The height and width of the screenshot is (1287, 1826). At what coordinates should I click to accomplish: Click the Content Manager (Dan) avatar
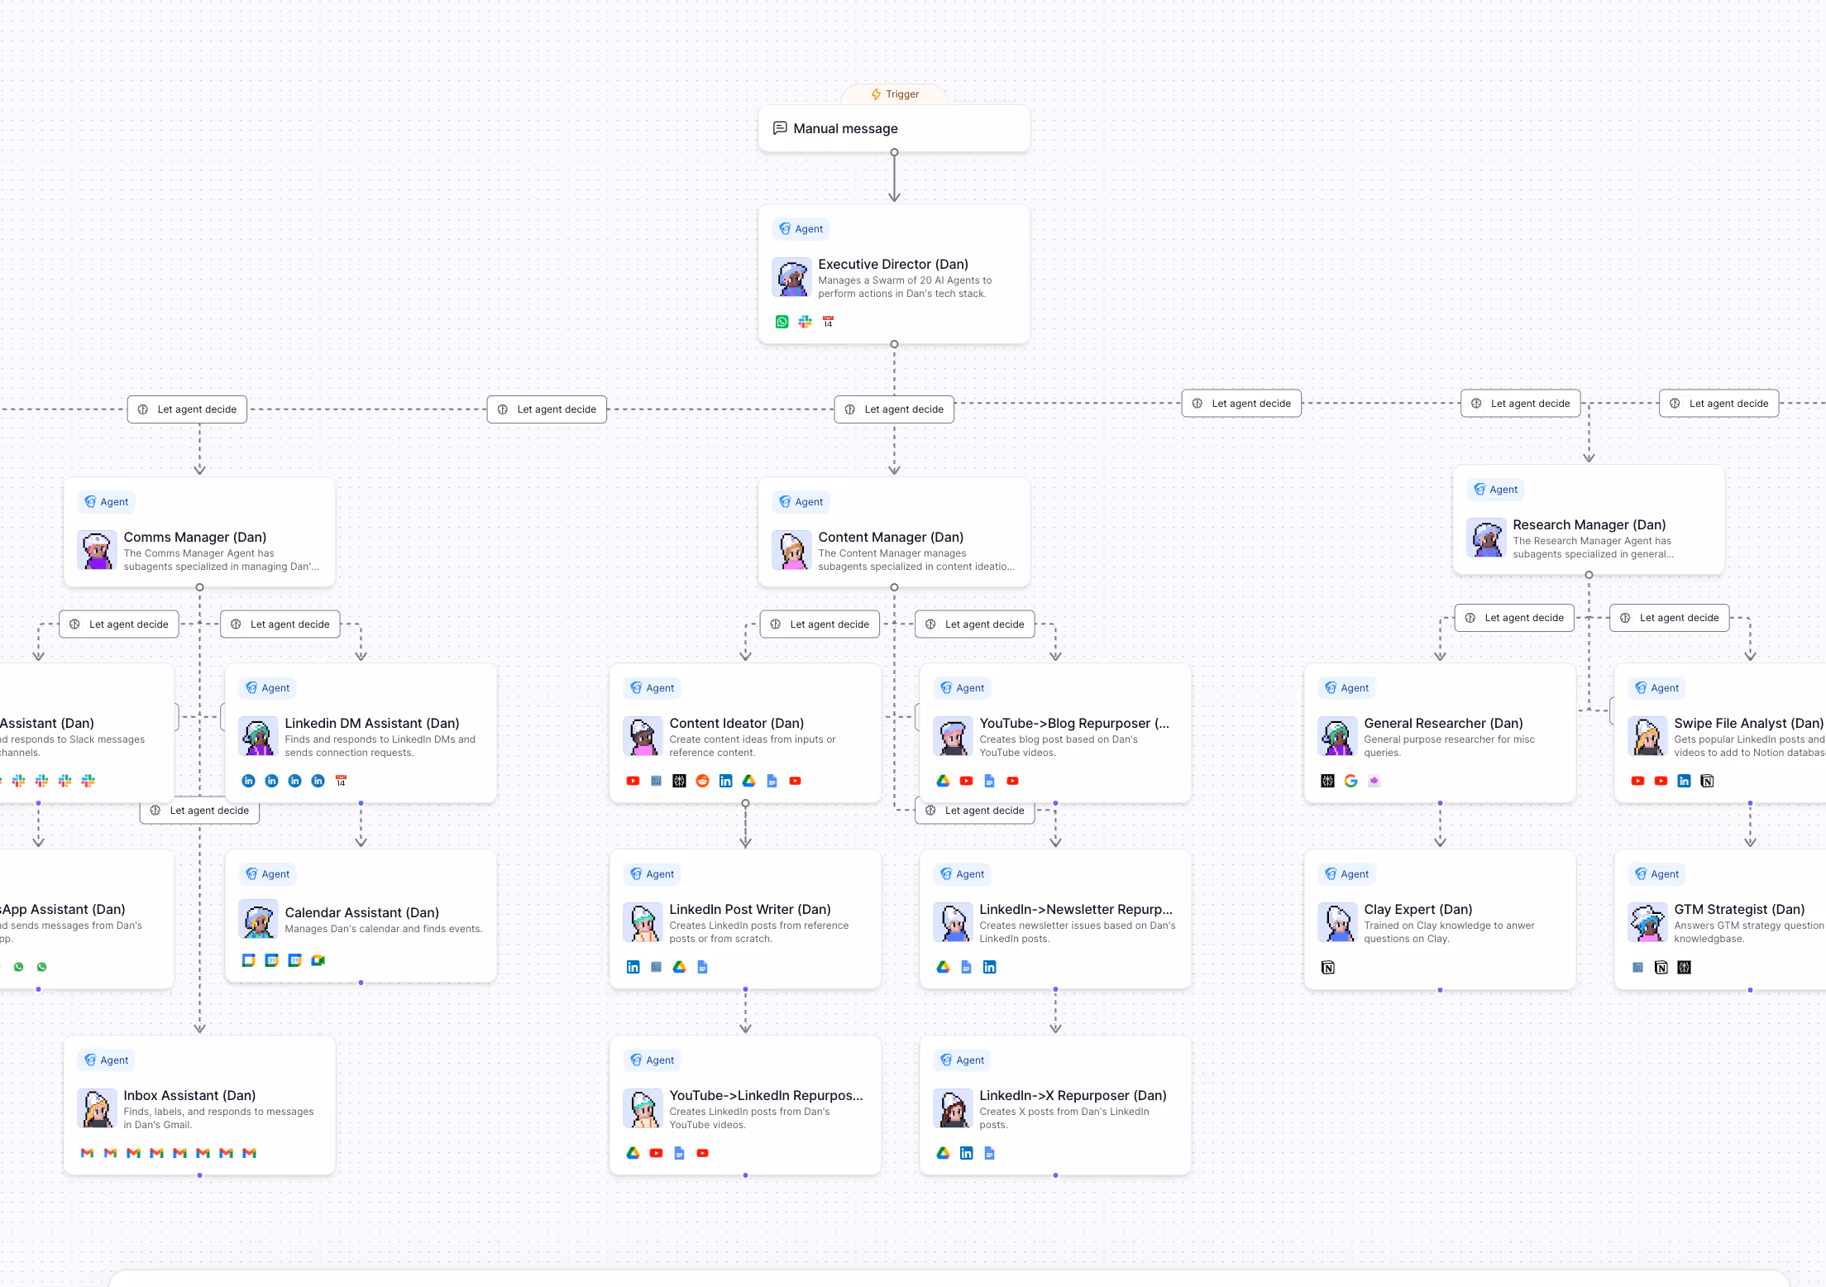pos(791,550)
